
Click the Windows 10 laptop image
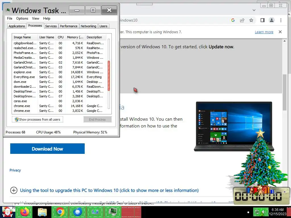[x=234, y=126]
